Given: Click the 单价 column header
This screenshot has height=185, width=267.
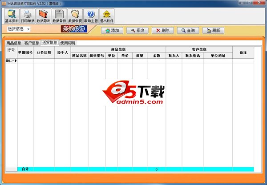Looking at the screenshot, I should click(125, 56).
